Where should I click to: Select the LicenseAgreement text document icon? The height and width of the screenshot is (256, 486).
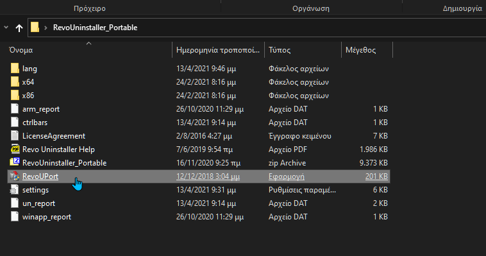click(x=15, y=135)
